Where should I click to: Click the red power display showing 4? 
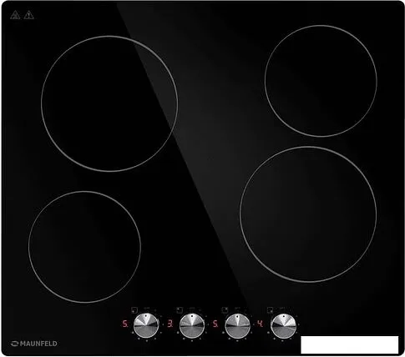(261, 324)
